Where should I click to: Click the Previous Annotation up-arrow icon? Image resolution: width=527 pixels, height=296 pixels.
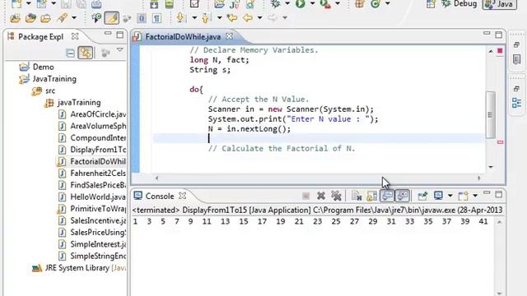coord(206,18)
